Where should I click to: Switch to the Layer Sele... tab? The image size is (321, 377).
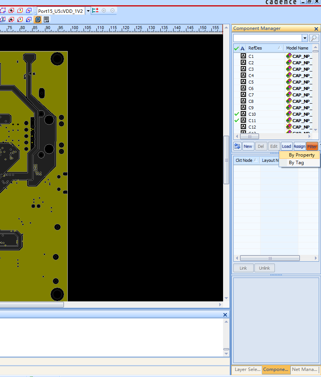247,369
